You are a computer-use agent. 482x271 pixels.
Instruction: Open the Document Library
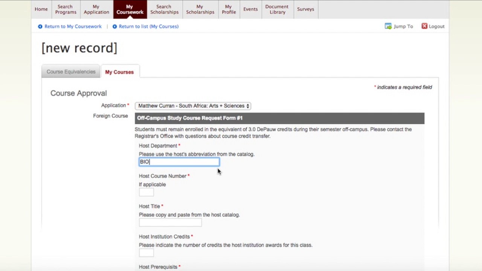point(277,9)
